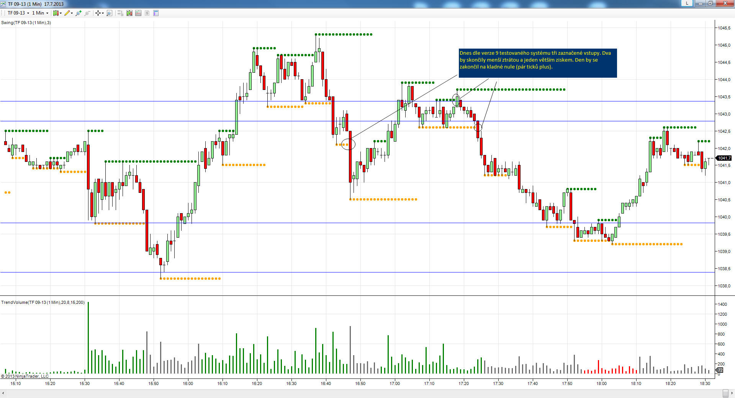Viewport: 735px width, 398px height.
Task: Click the volume value marker 72
Action: click(719, 370)
